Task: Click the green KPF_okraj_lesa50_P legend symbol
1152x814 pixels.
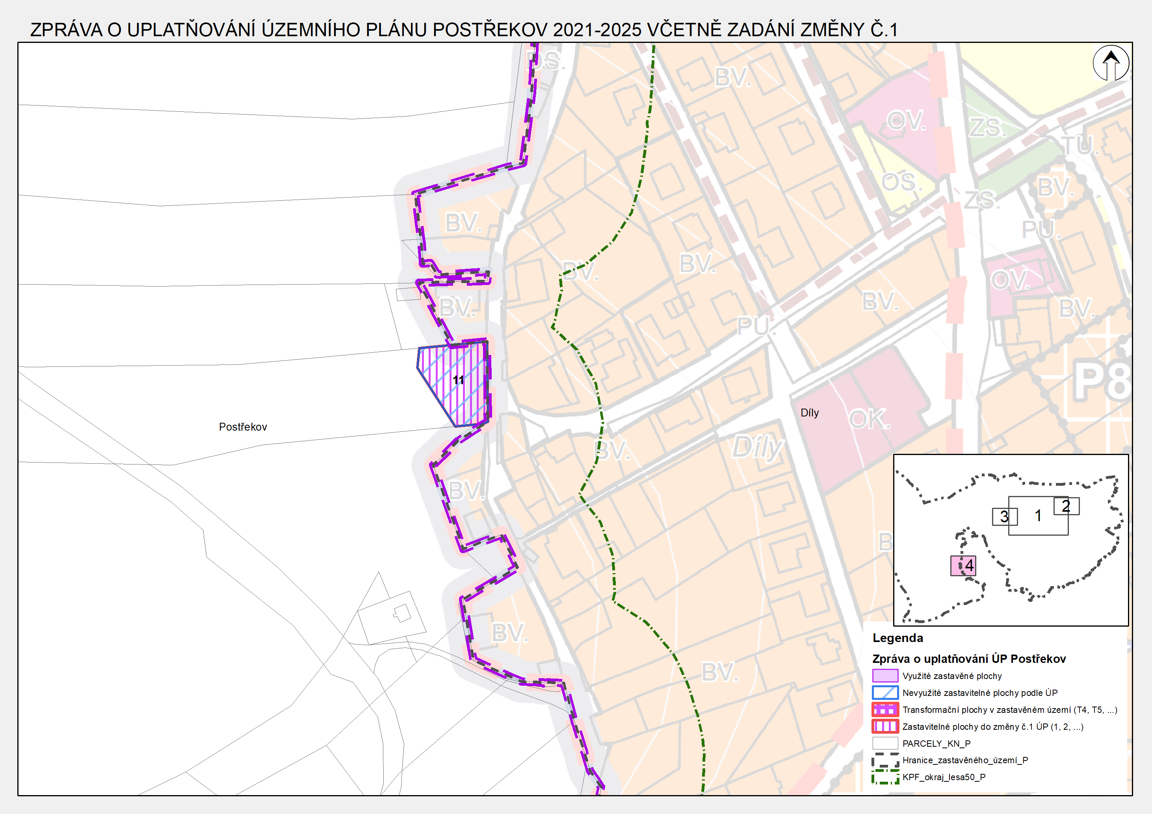Action: click(885, 777)
